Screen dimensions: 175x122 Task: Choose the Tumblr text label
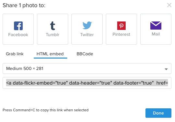(53, 35)
